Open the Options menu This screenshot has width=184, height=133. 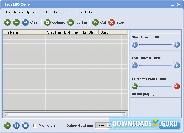pyautogui.click(x=31, y=12)
